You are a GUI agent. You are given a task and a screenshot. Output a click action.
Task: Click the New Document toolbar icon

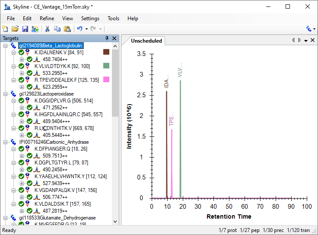pyautogui.click(x=5, y=29)
